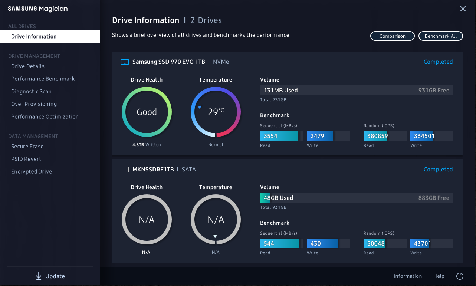The height and width of the screenshot is (286, 476).
Task: Click the N/A temperature ring of MKNSSDRE1TB
Action: (216, 220)
